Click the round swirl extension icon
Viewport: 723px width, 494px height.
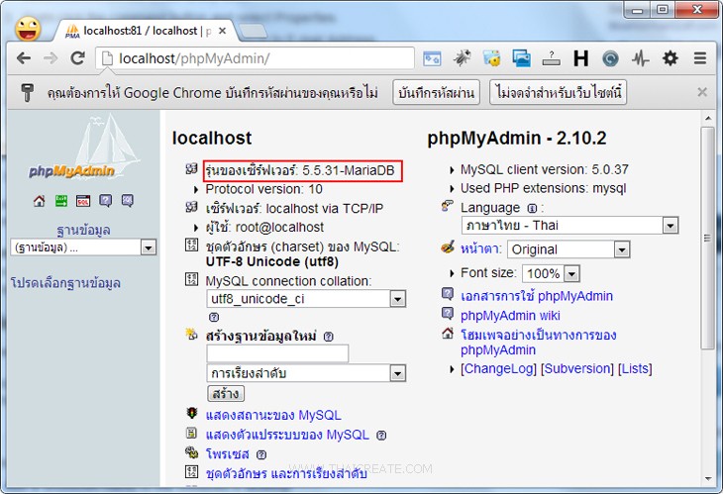[x=610, y=58]
